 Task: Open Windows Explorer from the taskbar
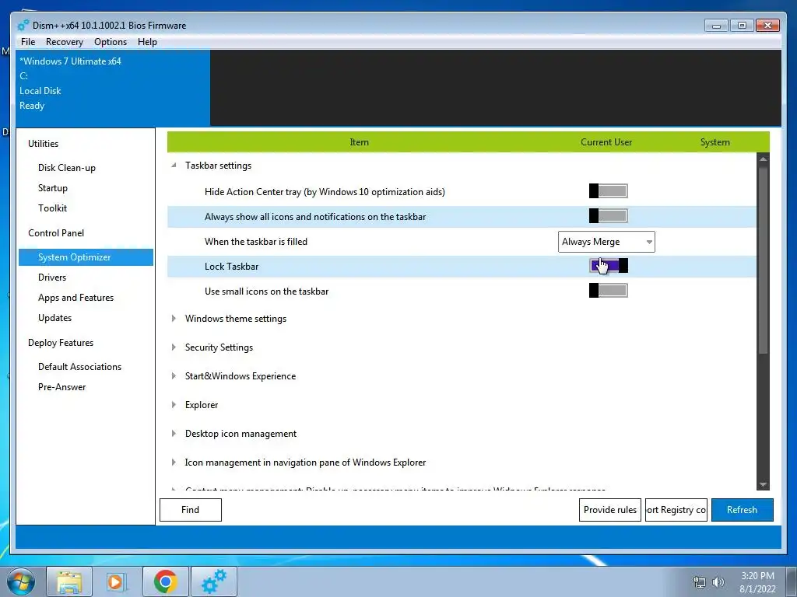[69, 581]
